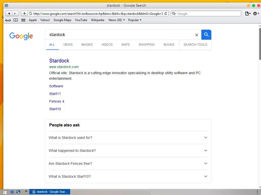Screen dimensions: 261x195
Task: Open the Reading List glasses icon
Action: (x=8, y=20)
